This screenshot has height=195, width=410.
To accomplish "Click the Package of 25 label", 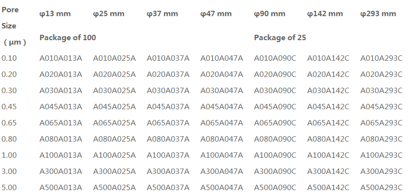I will (280, 38).
